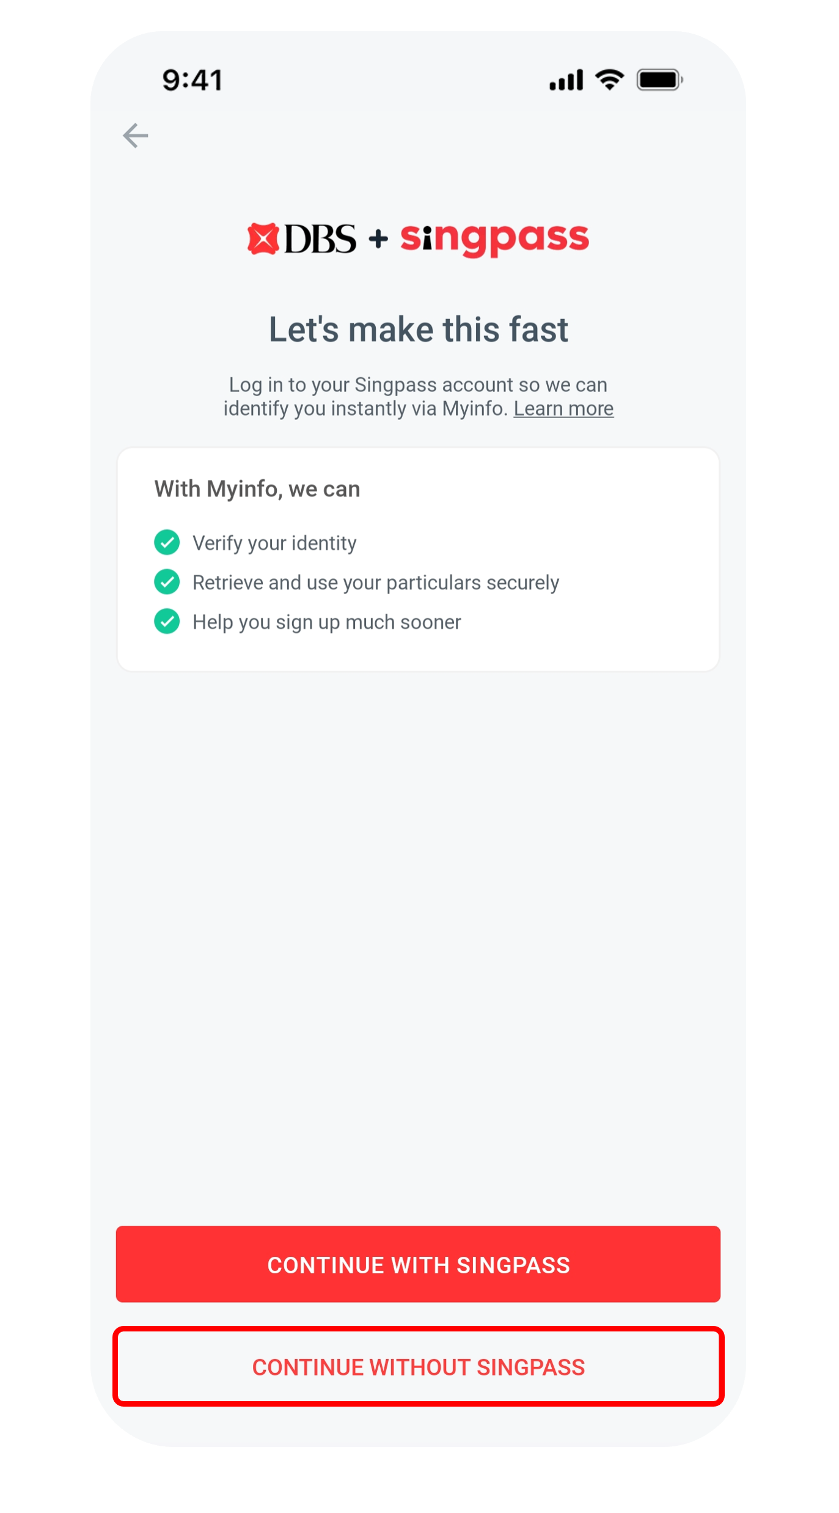Click the green check beside Verify your identity
Screen dimensions: 839x1513
[x=167, y=542]
